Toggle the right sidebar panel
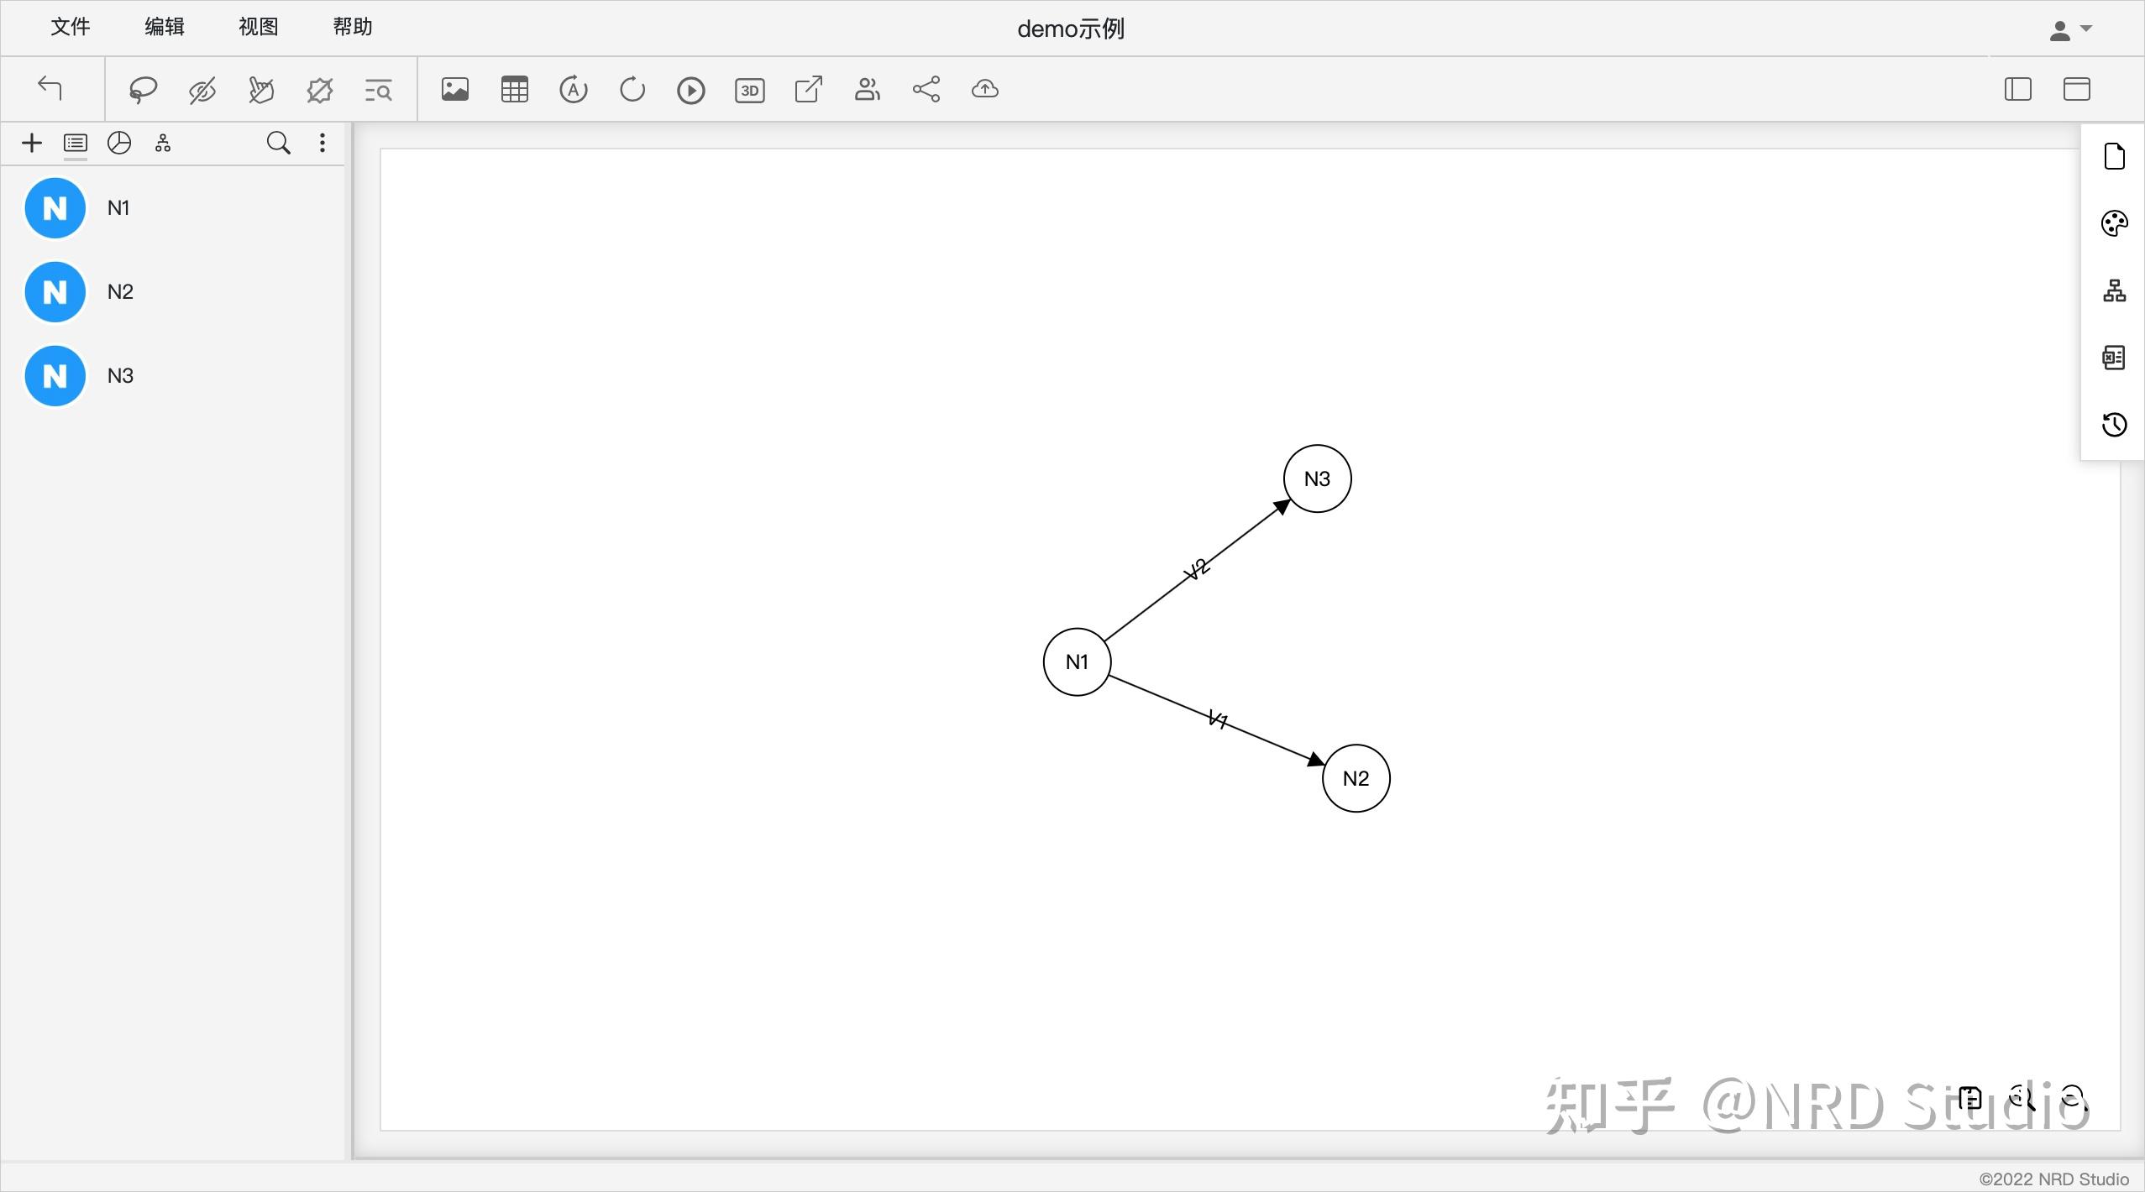The width and height of the screenshot is (2145, 1192). (2017, 89)
